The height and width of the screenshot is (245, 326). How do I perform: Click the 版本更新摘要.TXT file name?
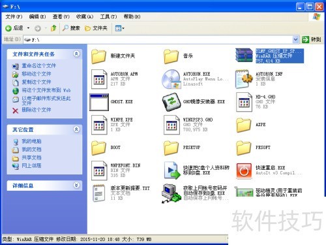[130, 188]
